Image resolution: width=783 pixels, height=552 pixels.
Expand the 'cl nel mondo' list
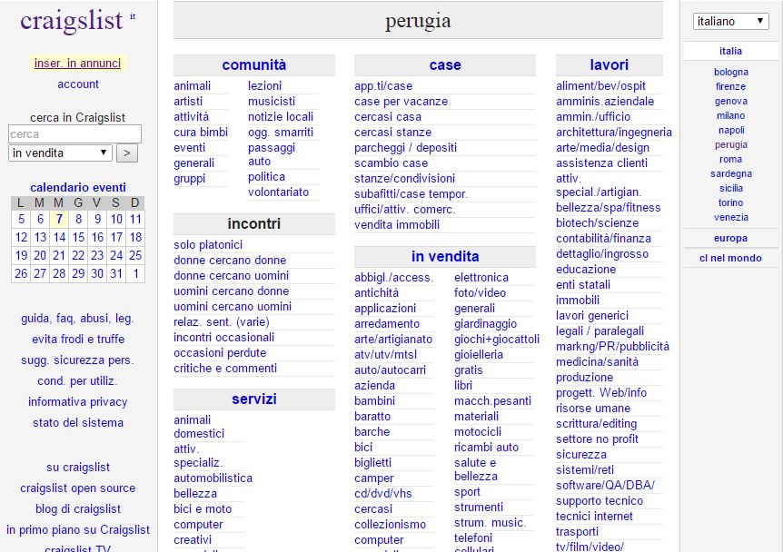[x=730, y=258]
